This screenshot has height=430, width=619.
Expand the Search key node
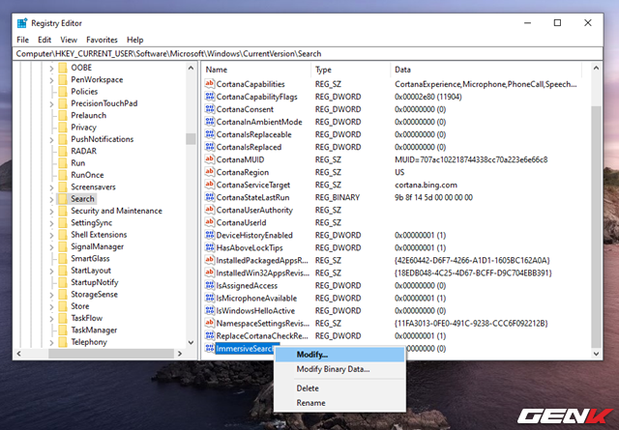51,200
